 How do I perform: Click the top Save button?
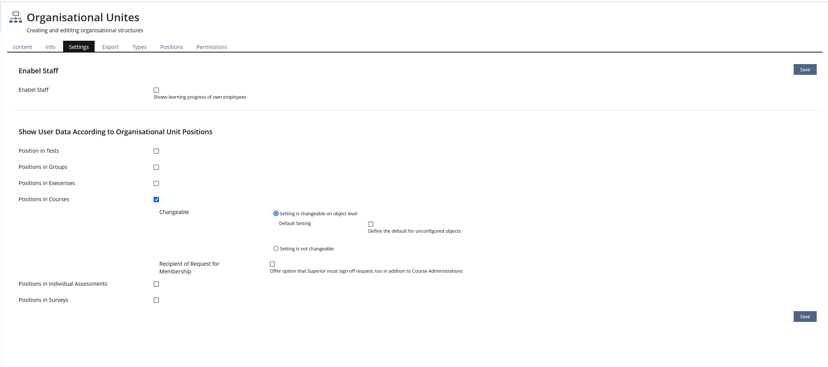[804, 69]
